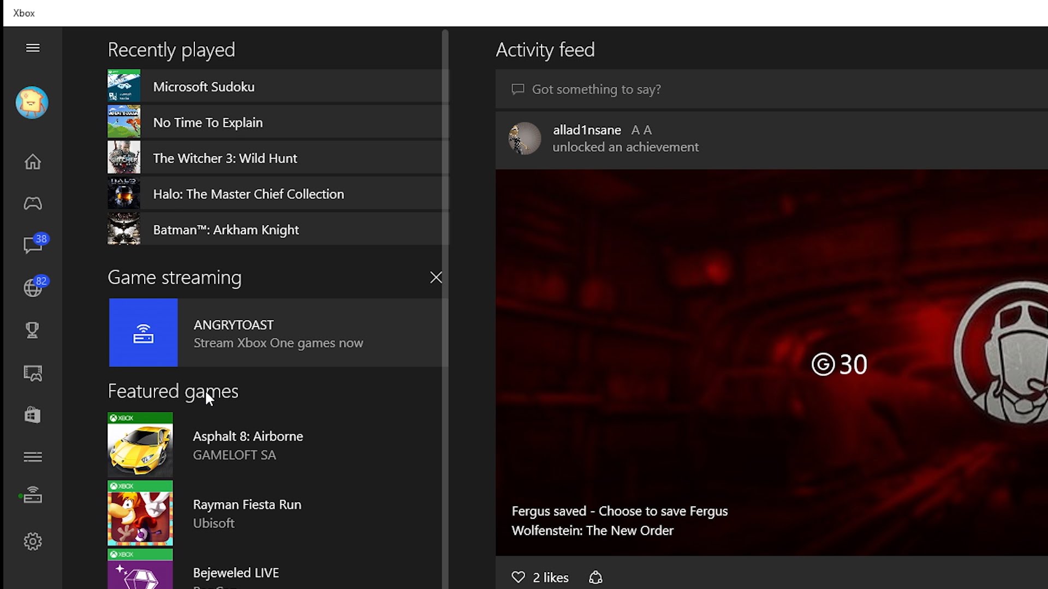Open the Store from the sidebar
The width and height of the screenshot is (1048, 589).
[x=32, y=415]
